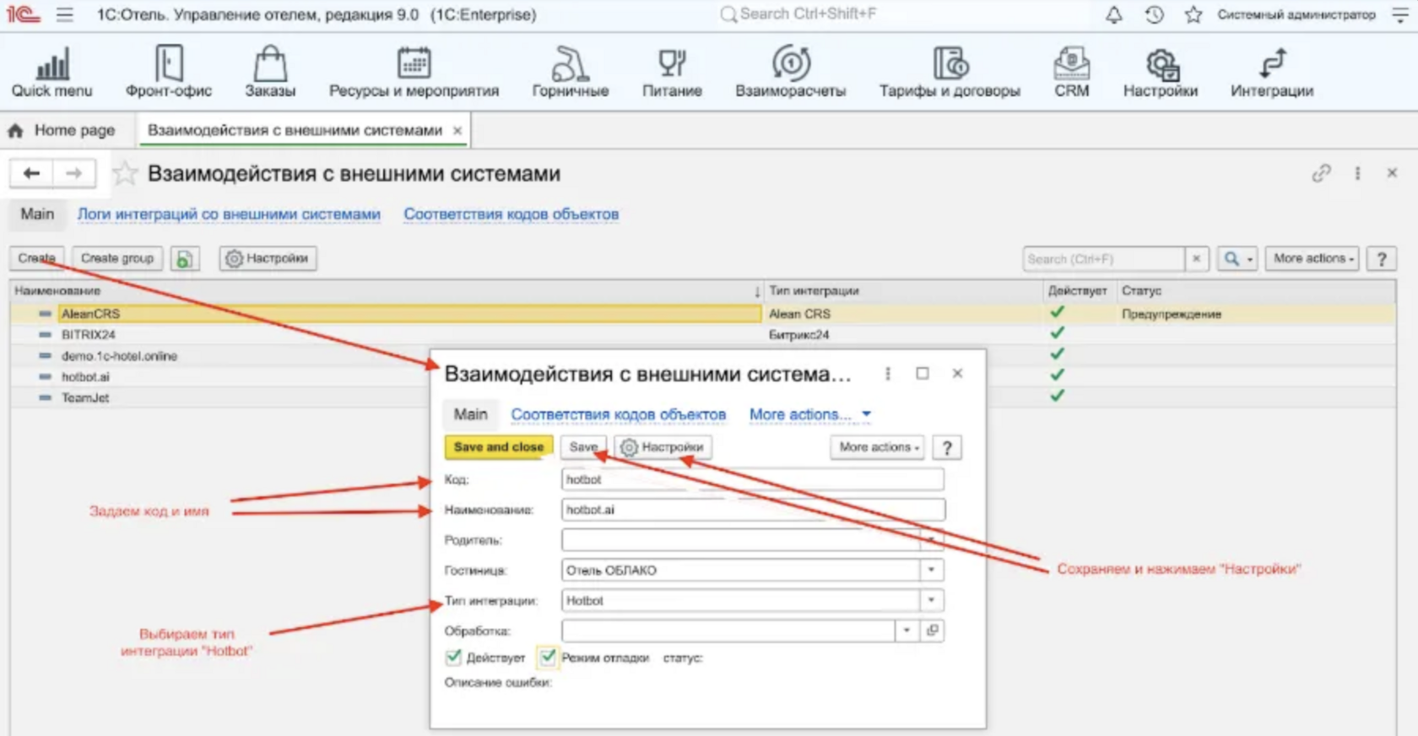This screenshot has height=736, width=1418.
Task: Open the Интеграции section
Action: pyautogui.click(x=1272, y=72)
